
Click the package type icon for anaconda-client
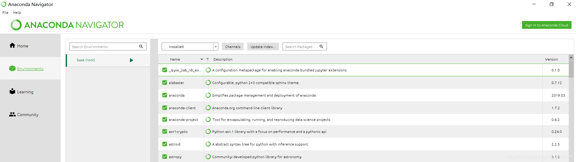coord(208,108)
